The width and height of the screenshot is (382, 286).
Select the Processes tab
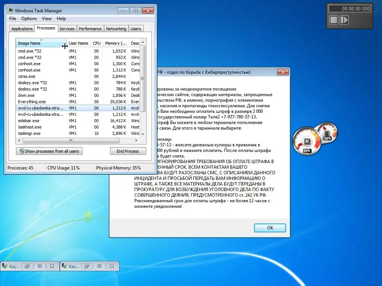click(46, 28)
